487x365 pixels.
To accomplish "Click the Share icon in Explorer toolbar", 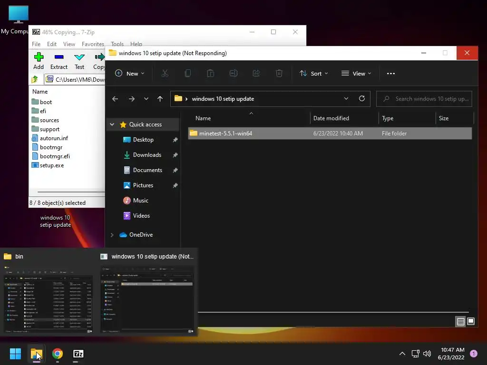I will [256, 73].
